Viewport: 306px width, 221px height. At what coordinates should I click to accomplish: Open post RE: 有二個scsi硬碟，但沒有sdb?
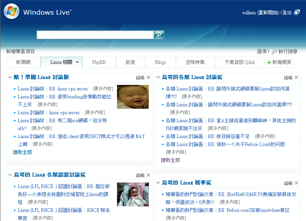click(x=62, y=124)
